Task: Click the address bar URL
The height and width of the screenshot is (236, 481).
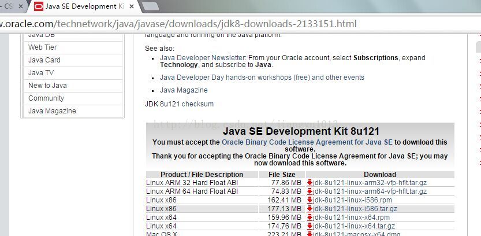Action: pyautogui.click(x=178, y=24)
